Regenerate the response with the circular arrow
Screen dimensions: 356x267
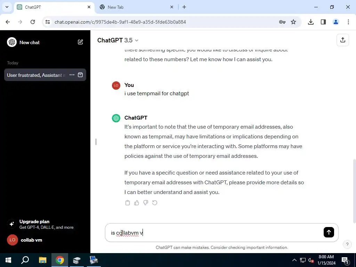point(155,203)
